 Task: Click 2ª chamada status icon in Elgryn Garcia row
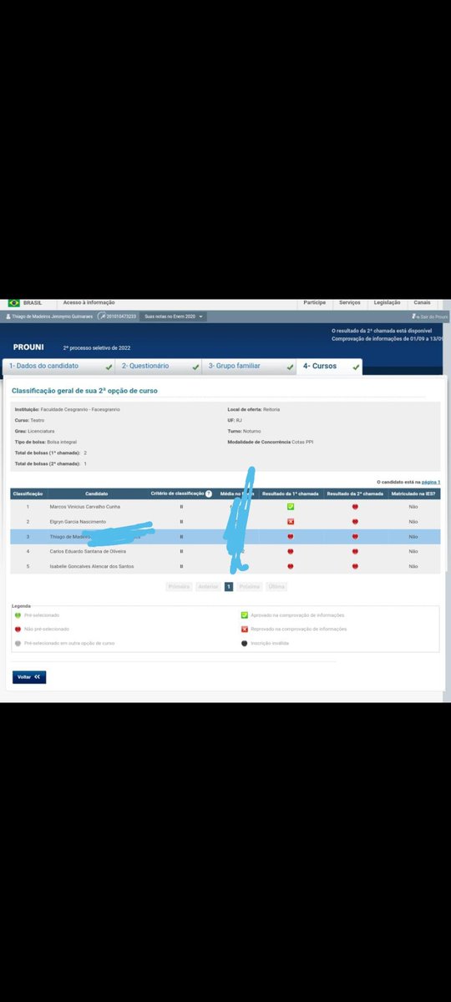pyautogui.click(x=354, y=521)
